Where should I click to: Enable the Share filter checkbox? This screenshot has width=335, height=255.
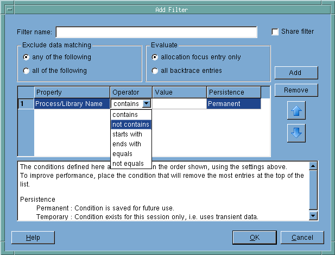point(275,32)
